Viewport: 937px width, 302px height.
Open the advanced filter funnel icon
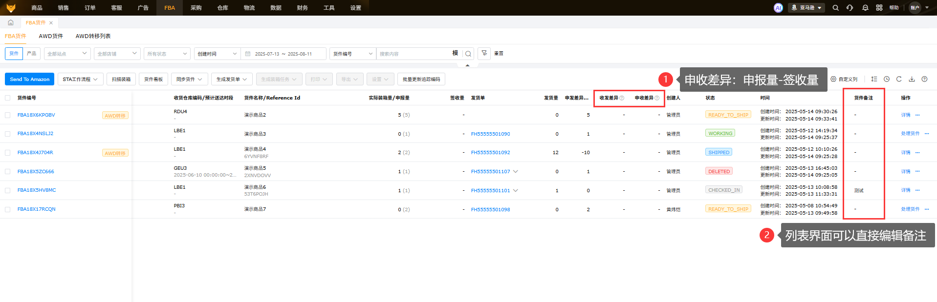tap(484, 53)
